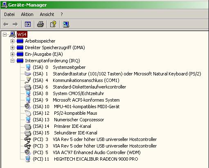Click the Print toolbar icon
209x168 pixels.
pyautogui.click(x=40, y=25)
